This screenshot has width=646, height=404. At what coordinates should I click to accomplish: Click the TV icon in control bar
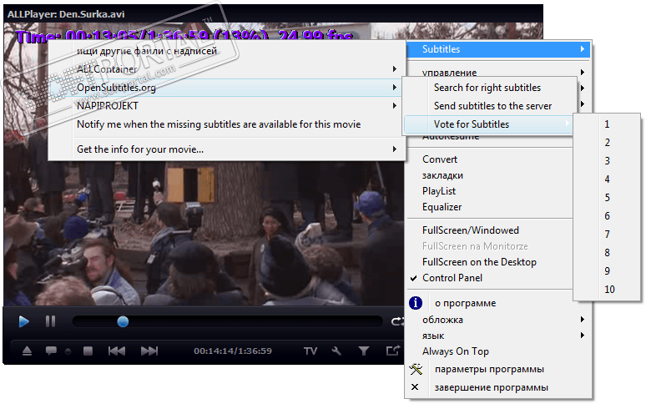310,351
